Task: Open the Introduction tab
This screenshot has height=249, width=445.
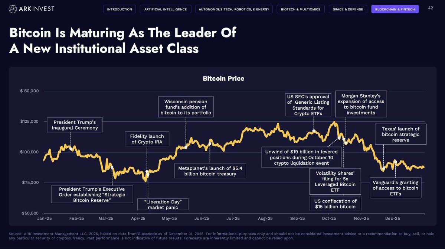Action: [x=120, y=9]
